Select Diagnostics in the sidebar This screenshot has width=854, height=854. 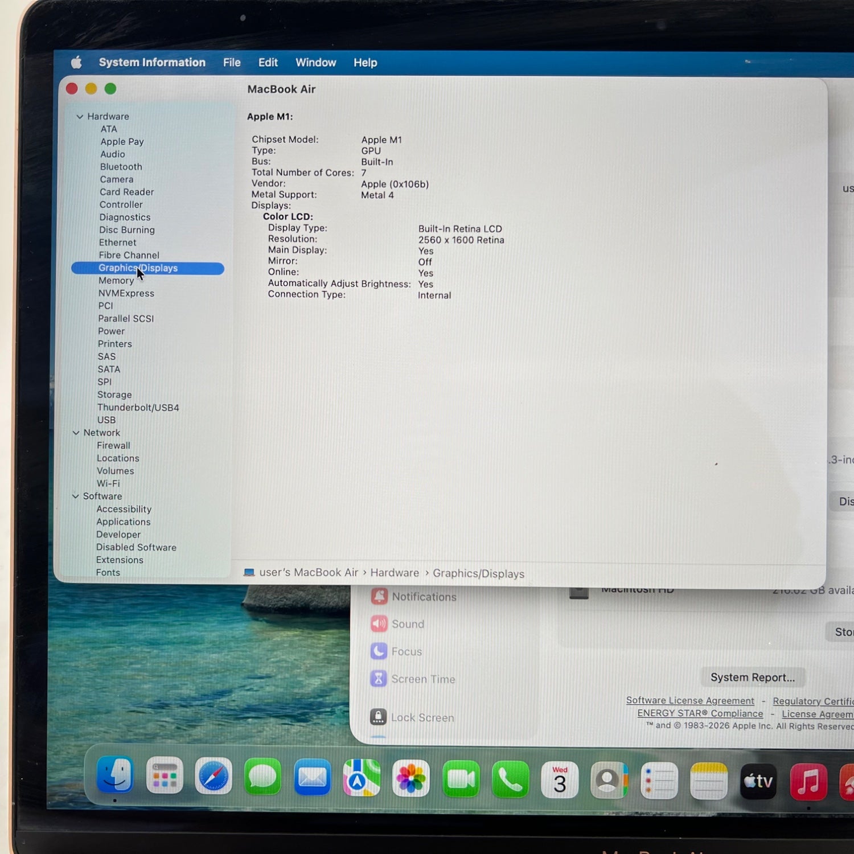(125, 217)
